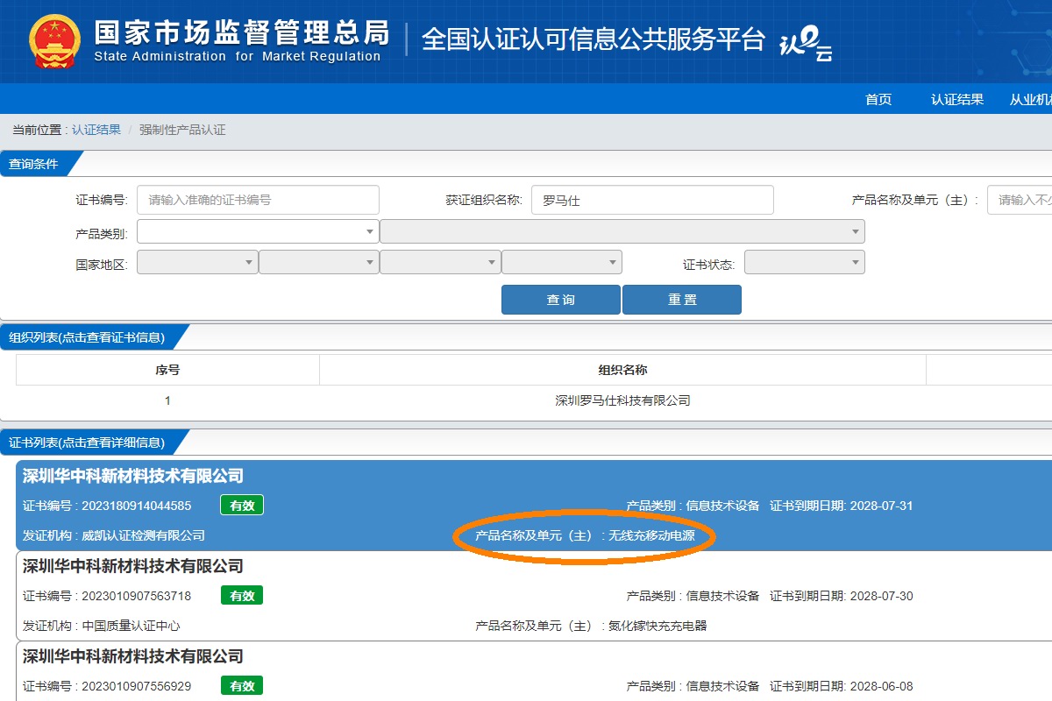Select organization 深圳罗马仕科技有限公司 row
1052x701 pixels.
pos(622,400)
